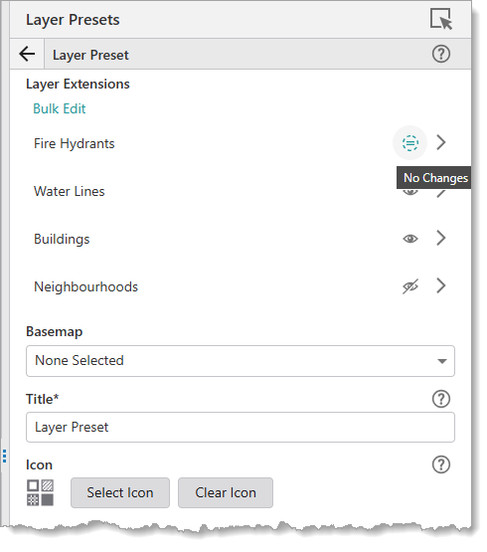Viewport: 487px width, 552px height.
Task: Open help icon next to Layer Preset header
Action: coord(441,55)
